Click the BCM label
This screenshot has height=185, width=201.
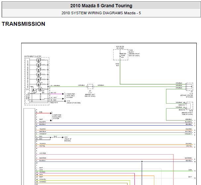[191, 111]
